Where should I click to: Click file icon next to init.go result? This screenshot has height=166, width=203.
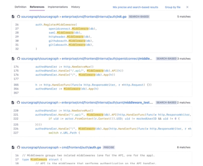[x=13, y=16]
